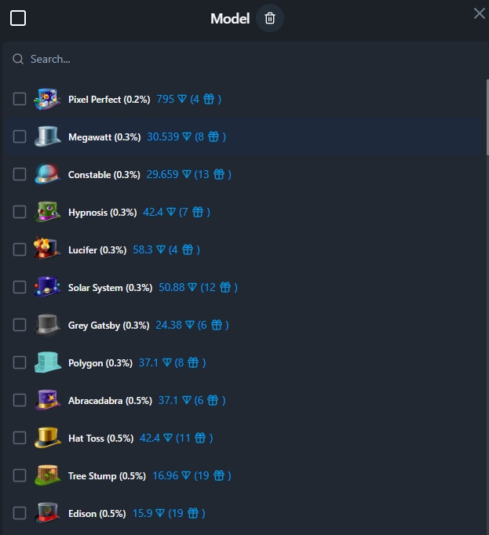Screen dimensions: 489x535
Task: Enable the Grey Gatsby checkbox
Action: click(x=20, y=325)
